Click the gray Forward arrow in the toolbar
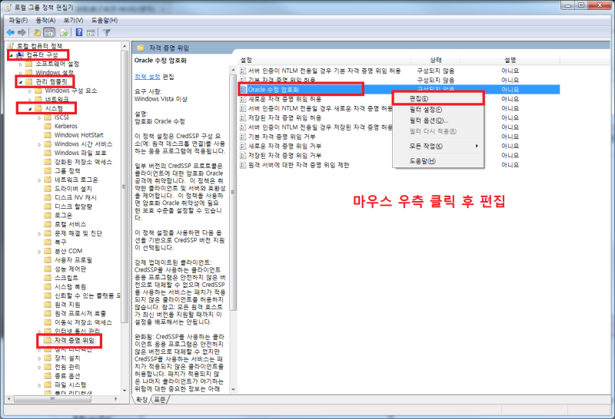Screen dimensions: 615x419 pyautogui.click(x=22, y=32)
